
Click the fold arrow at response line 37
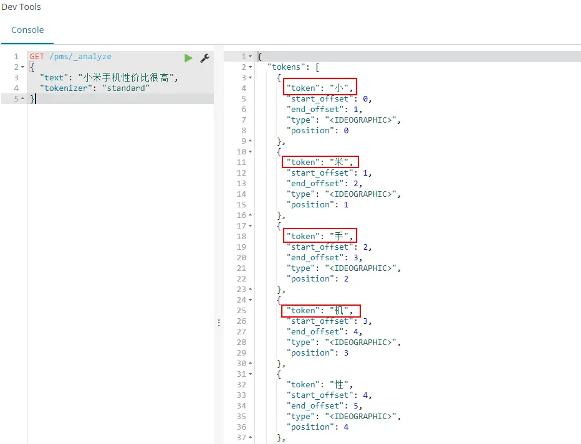[x=251, y=437]
